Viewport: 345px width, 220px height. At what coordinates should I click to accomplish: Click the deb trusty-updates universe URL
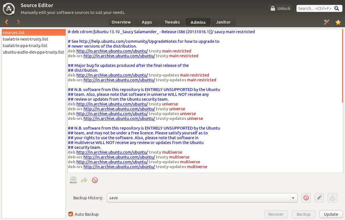pyautogui.click(x=112, y=114)
